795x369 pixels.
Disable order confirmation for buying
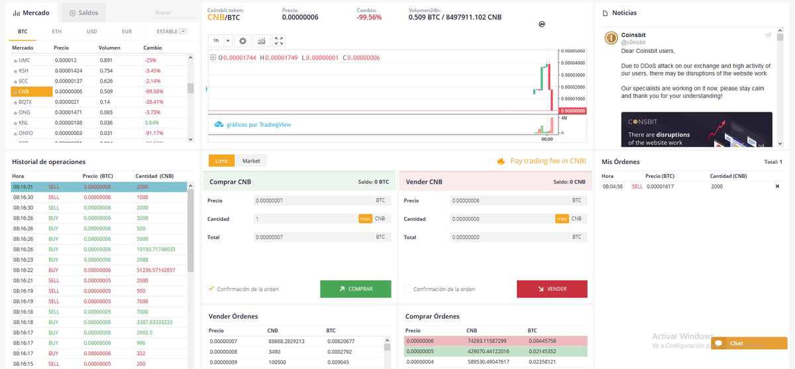click(x=211, y=289)
